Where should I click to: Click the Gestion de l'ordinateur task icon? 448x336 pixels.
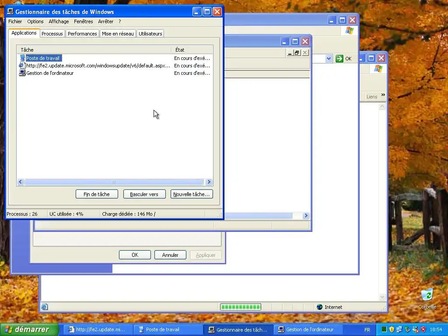[22, 73]
